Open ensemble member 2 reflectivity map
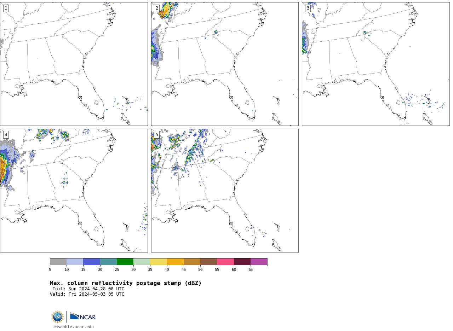 225,64
